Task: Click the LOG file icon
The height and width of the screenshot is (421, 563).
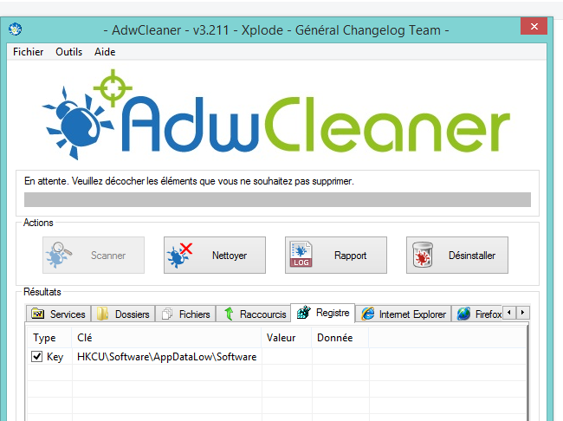Action: point(301,255)
